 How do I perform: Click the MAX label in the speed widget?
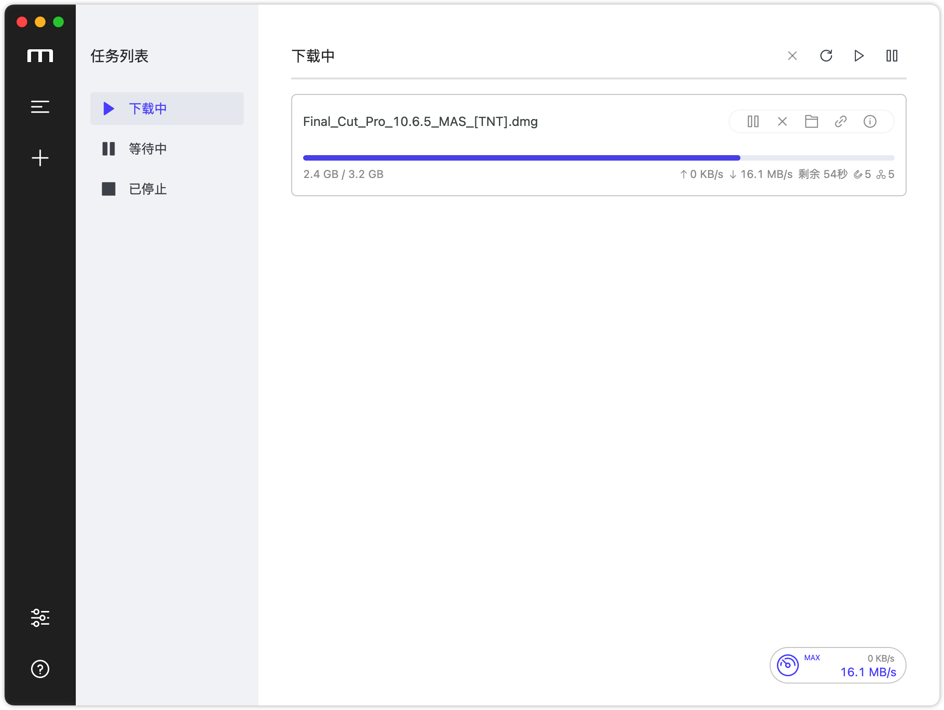(x=812, y=658)
